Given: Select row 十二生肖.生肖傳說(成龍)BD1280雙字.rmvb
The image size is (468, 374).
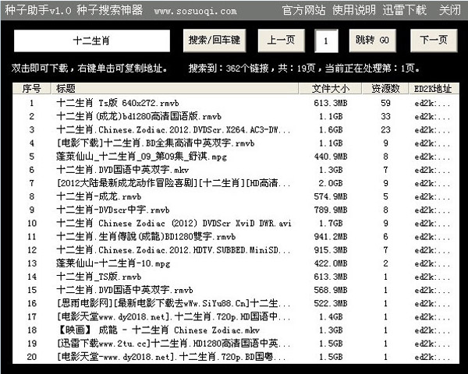Looking at the screenshot, I should (236, 237).
